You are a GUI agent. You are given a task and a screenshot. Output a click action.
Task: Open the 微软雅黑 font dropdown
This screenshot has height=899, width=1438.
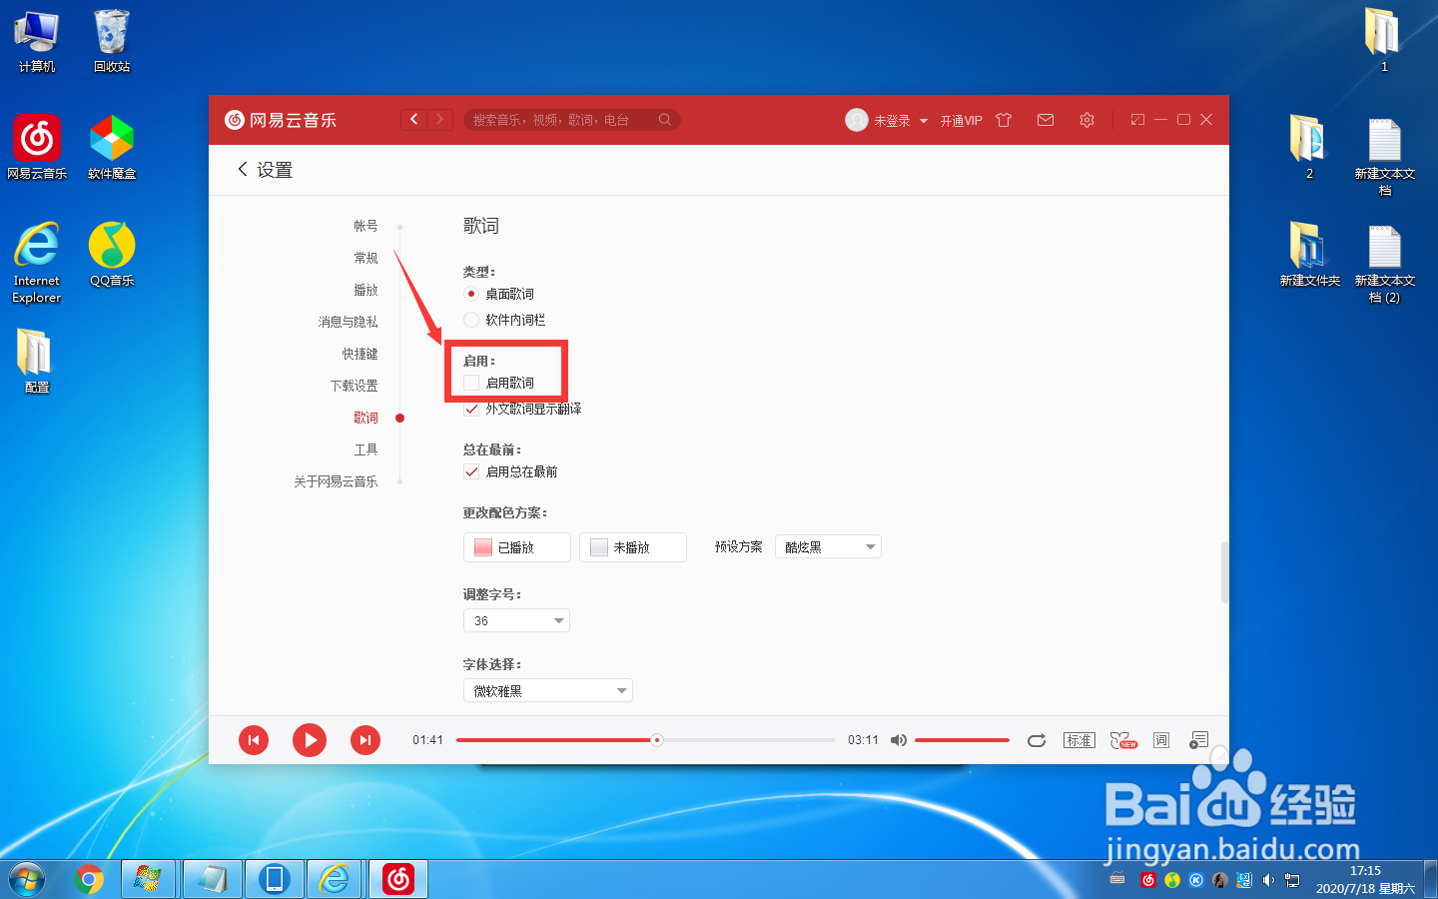[x=548, y=690]
